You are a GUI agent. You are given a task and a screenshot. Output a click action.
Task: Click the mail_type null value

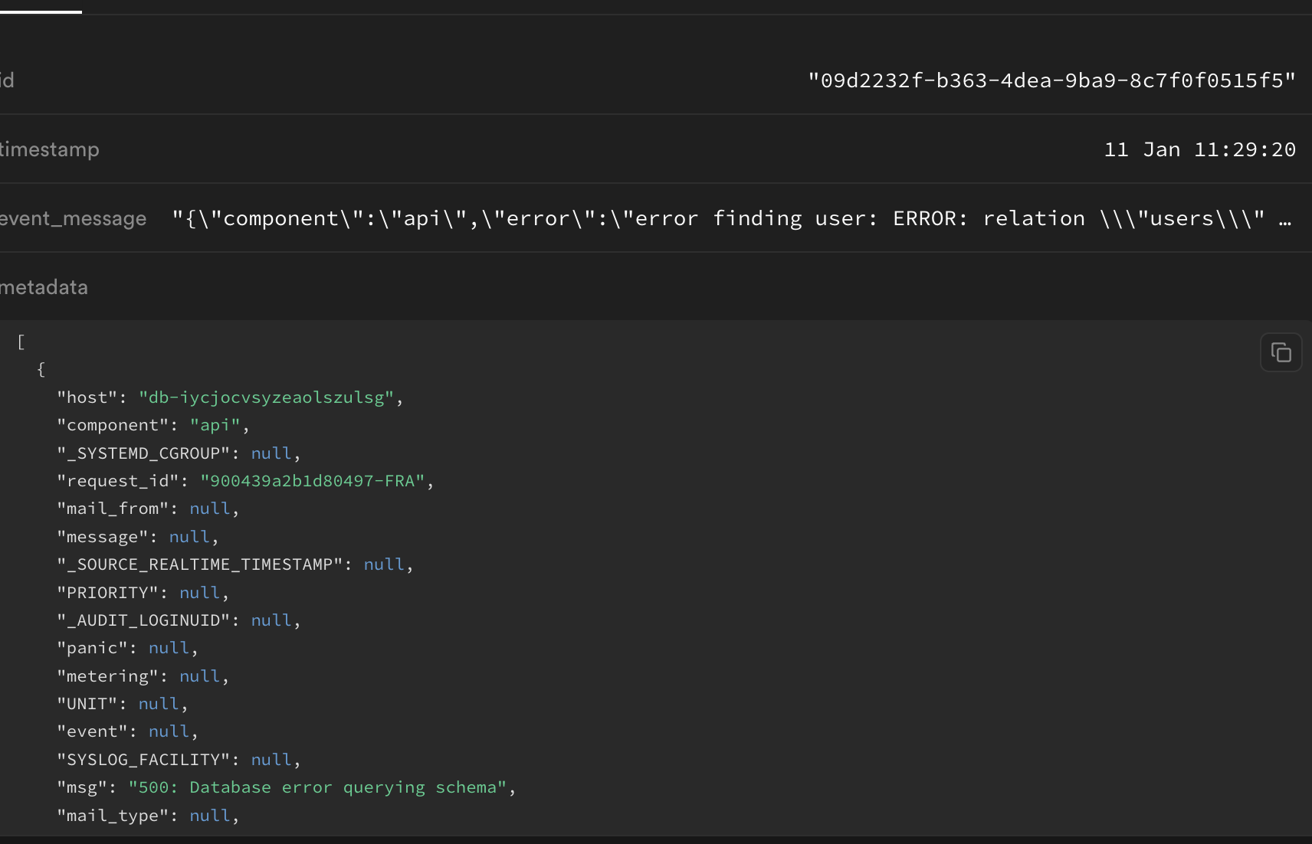pyautogui.click(x=210, y=815)
